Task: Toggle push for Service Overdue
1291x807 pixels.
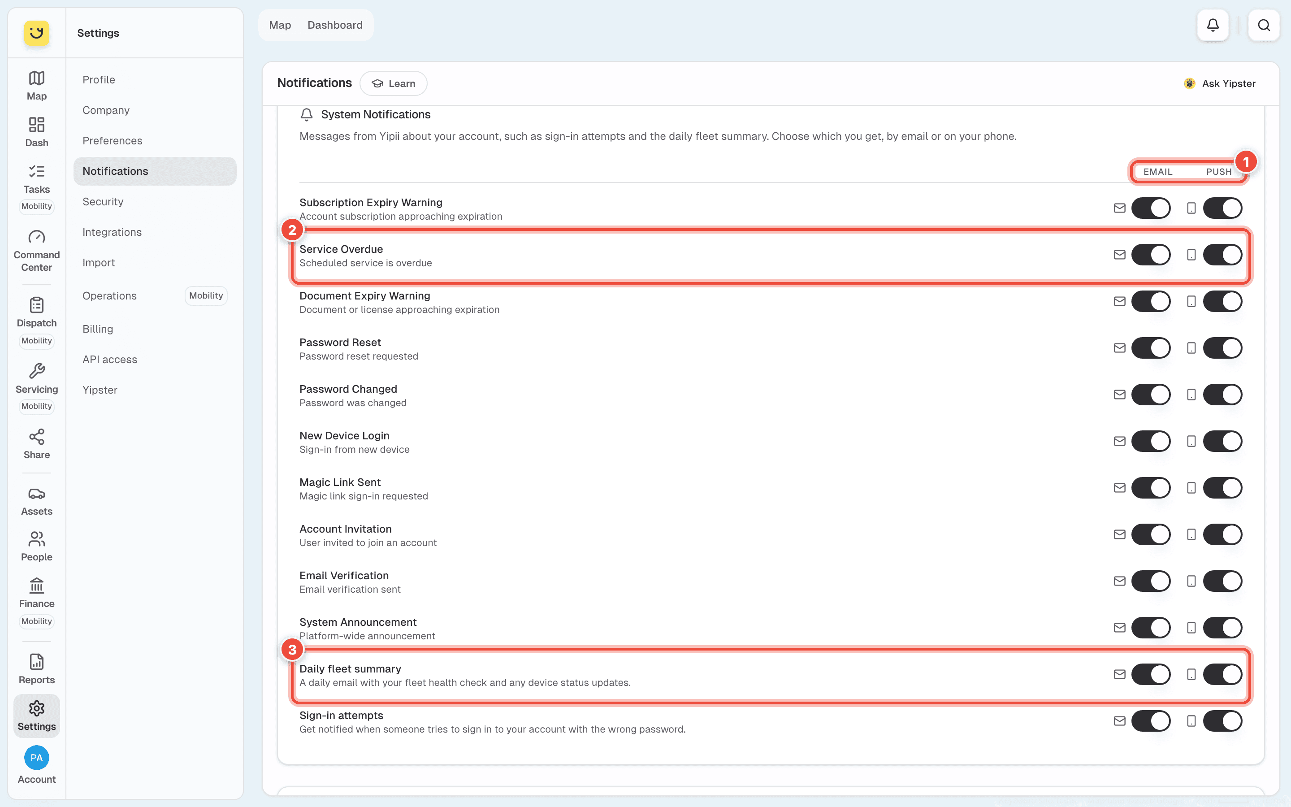Action: (x=1222, y=255)
